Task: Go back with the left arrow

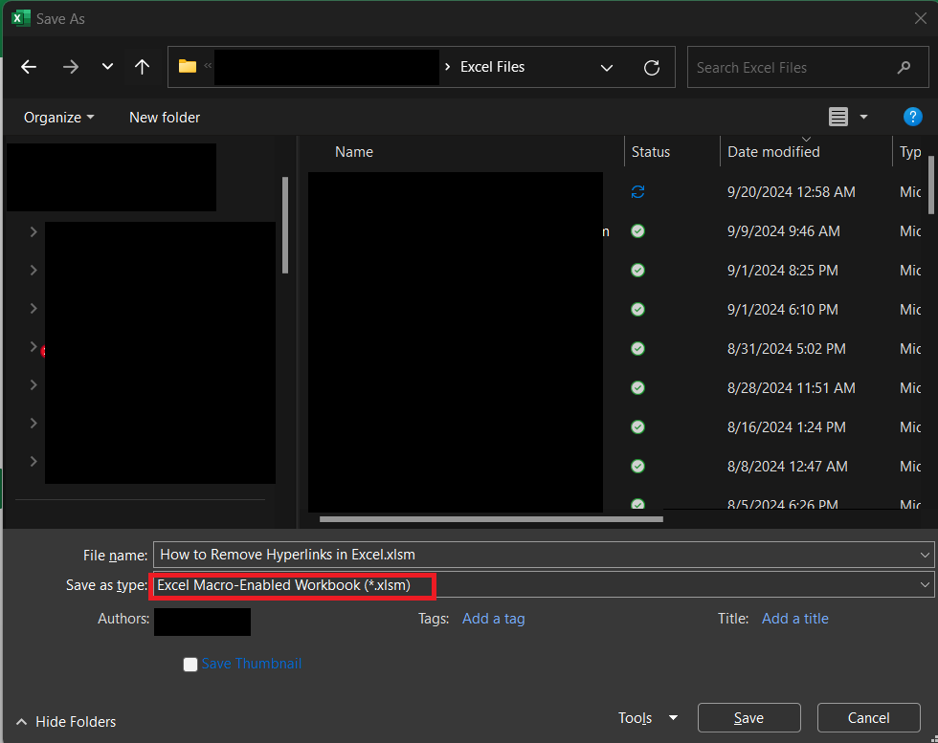Action: (29, 67)
